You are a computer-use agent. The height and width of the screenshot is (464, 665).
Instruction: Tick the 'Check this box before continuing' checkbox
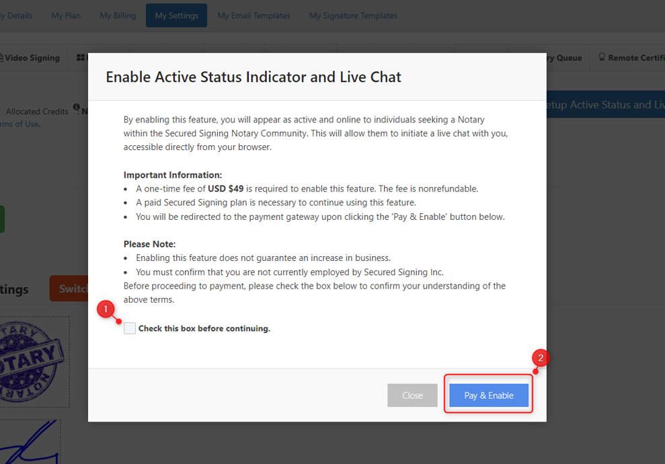(x=130, y=328)
